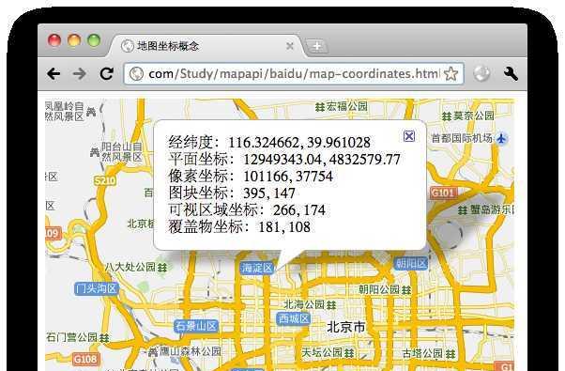Click the 蟹岛游乐 label
Viewport: 565px width, 371px height.
486,209
